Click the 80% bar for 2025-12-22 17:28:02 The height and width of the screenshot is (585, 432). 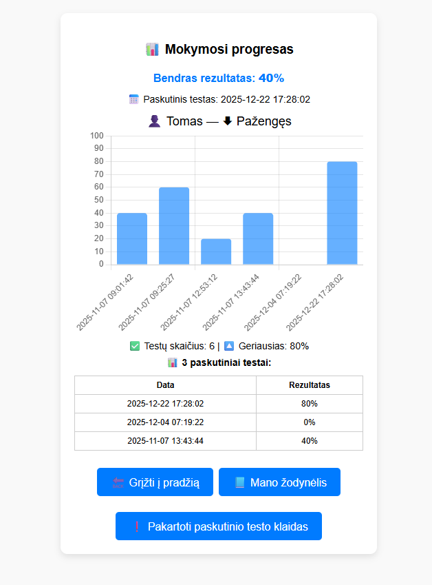click(x=342, y=213)
